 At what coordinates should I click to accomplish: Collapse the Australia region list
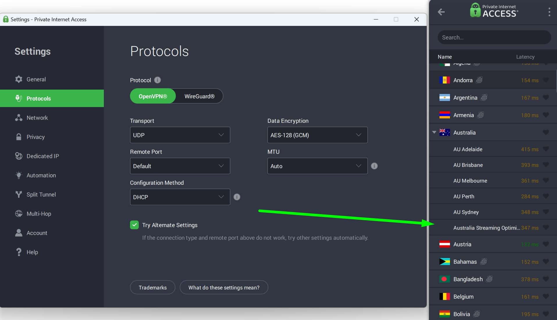coord(434,132)
